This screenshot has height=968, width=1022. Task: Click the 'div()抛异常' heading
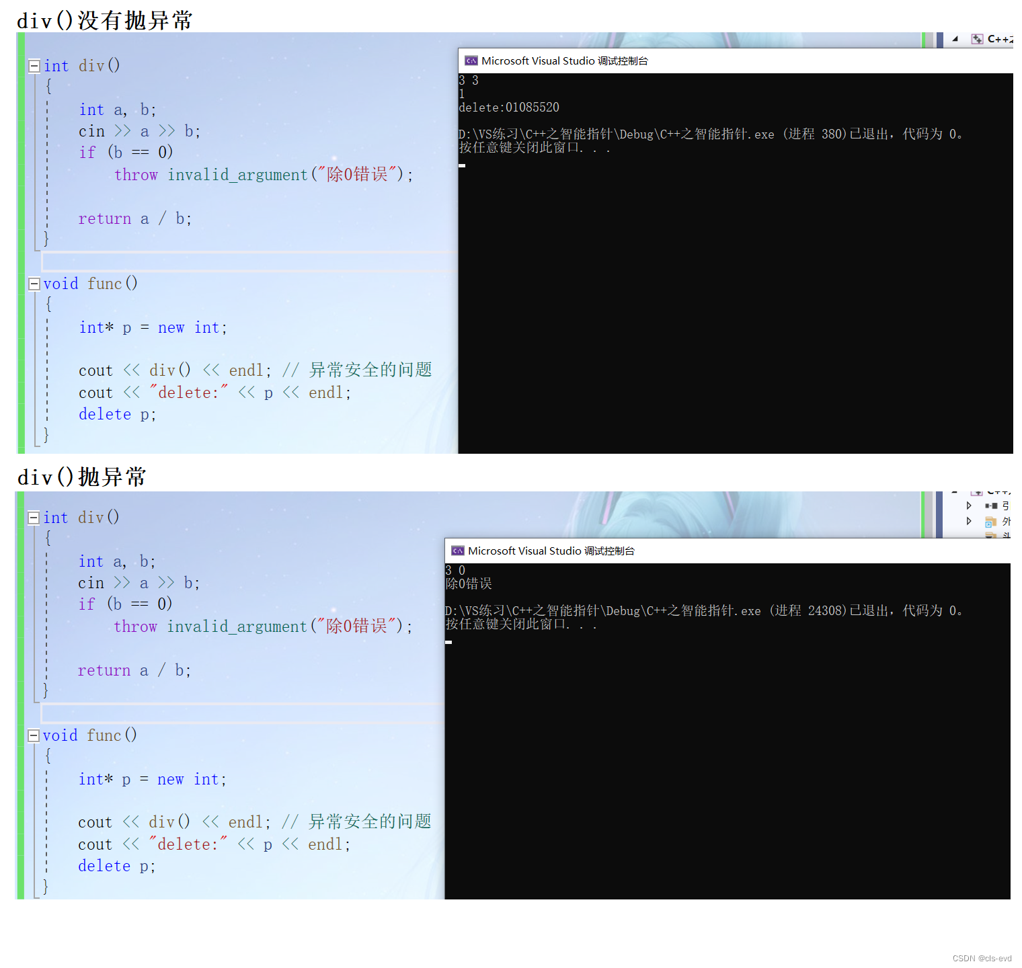click(82, 477)
